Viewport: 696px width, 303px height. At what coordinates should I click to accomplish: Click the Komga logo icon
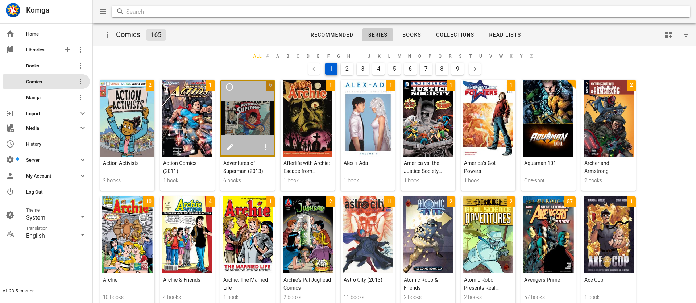click(13, 10)
